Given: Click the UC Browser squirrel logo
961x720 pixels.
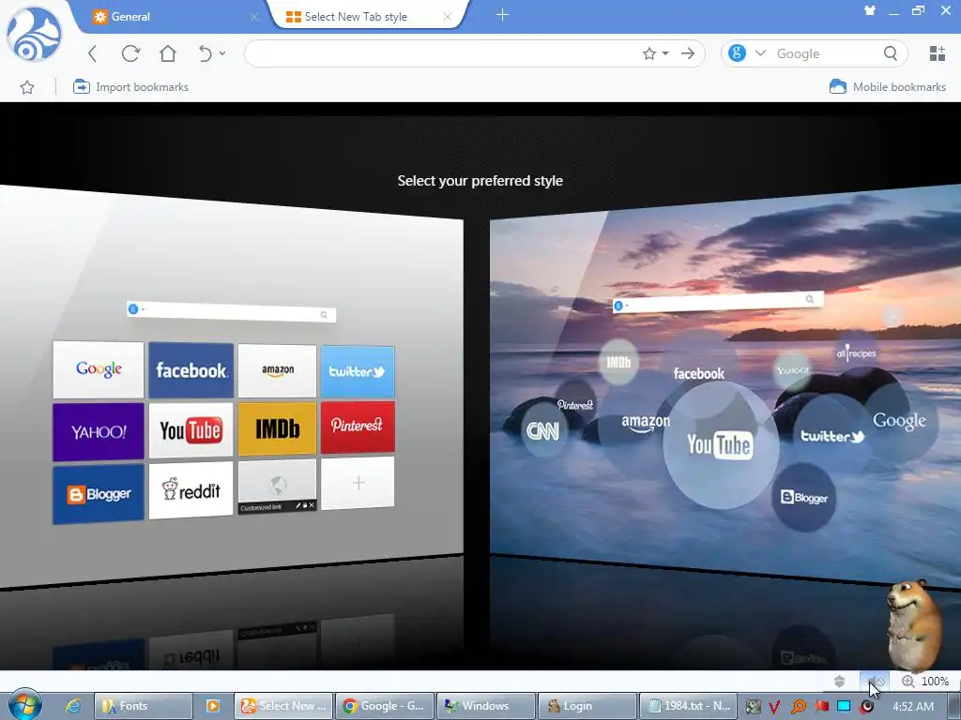Looking at the screenshot, I should 34,35.
